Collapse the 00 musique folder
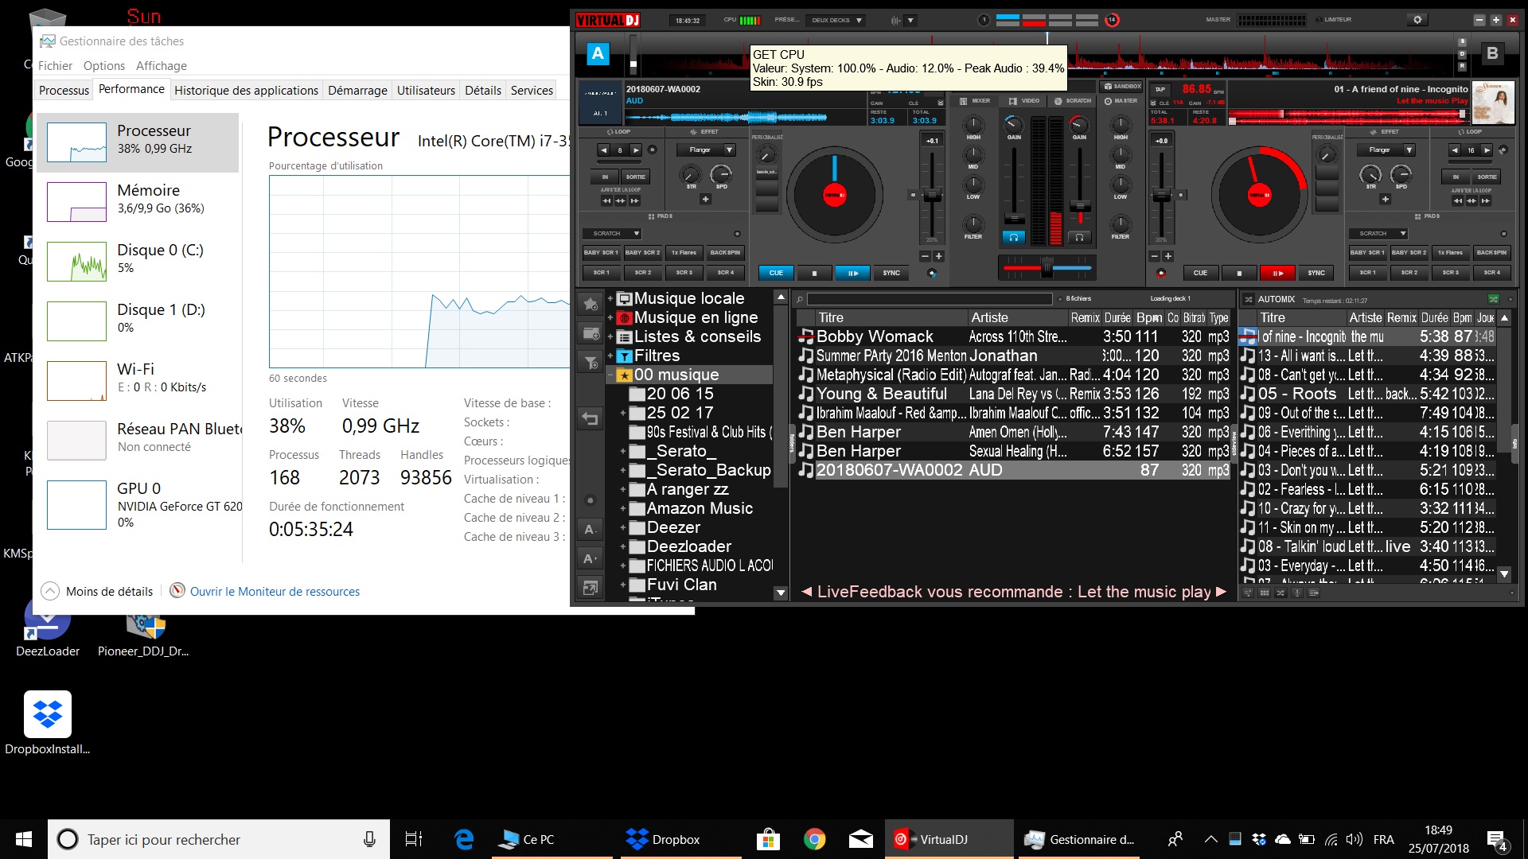The height and width of the screenshot is (859, 1528). (610, 375)
